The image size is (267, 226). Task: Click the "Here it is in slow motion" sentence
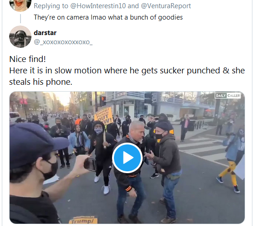(x=127, y=71)
